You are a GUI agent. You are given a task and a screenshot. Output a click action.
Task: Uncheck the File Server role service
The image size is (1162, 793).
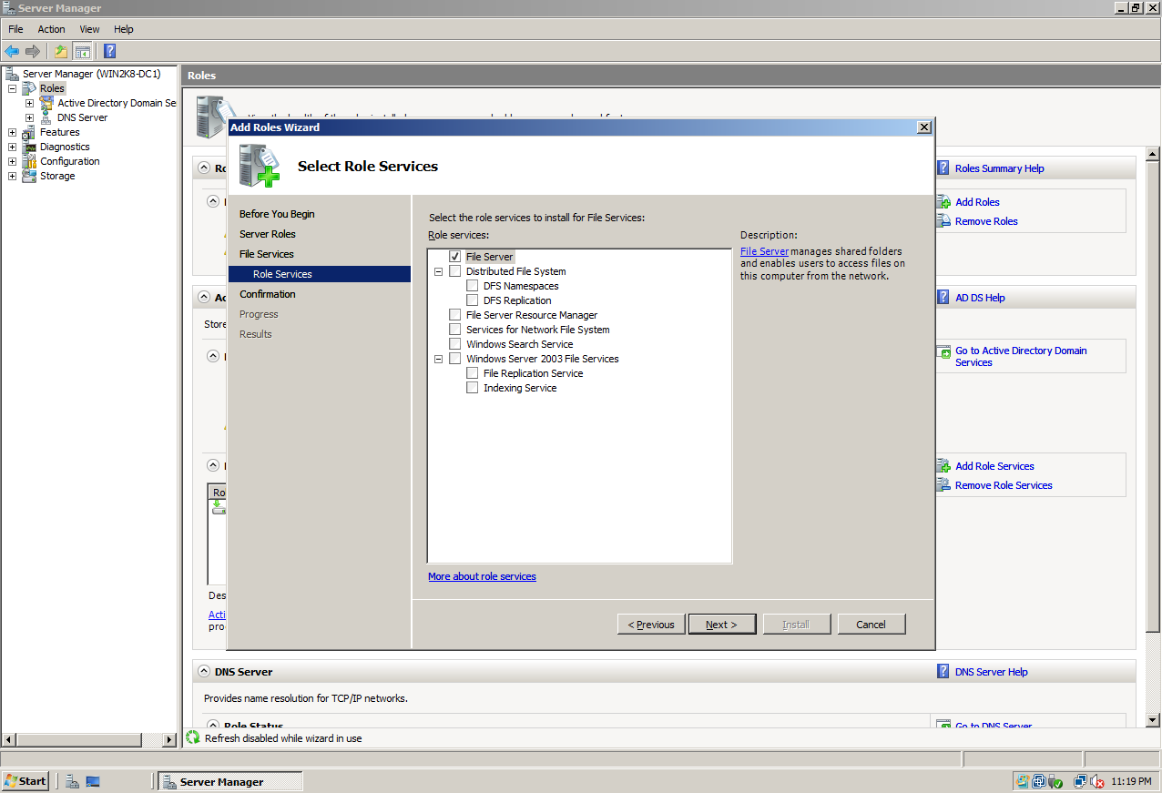[454, 256]
